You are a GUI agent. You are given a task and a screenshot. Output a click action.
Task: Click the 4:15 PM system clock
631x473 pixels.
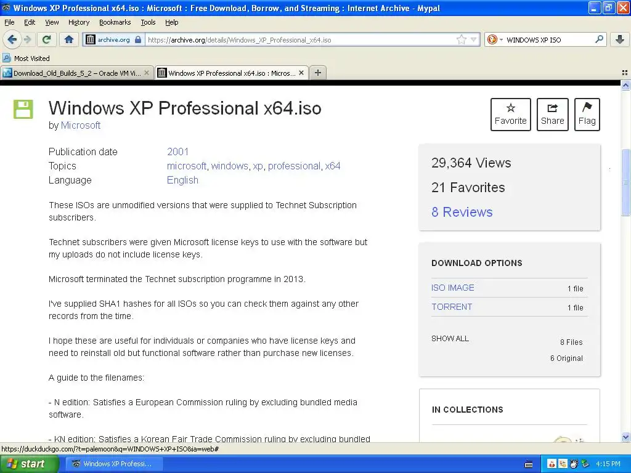pos(608,464)
